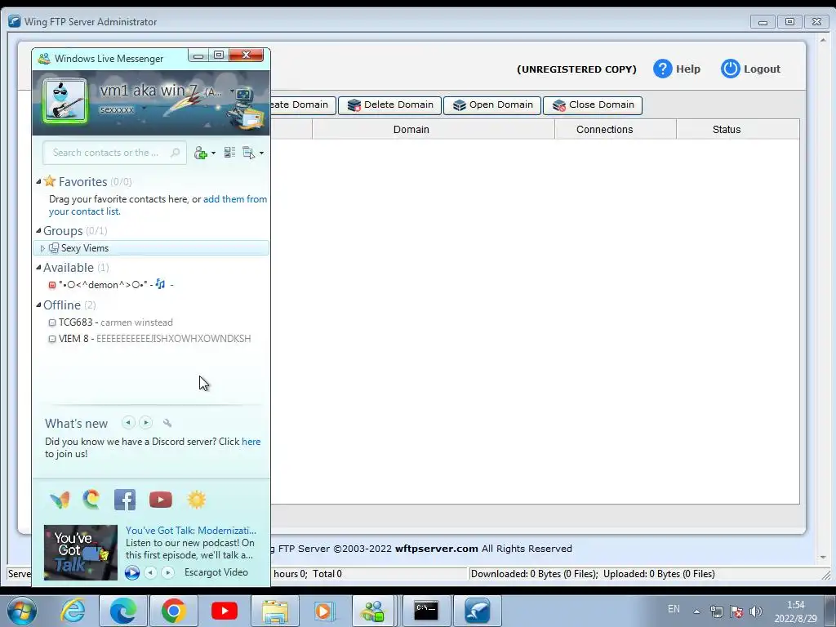This screenshot has width=836, height=627.
Task: Open the show menu icon in Messenger
Action: tap(248, 153)
